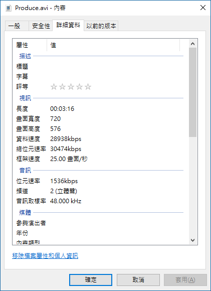Select the 音訊取樣率 value 48.000 kHz

[66, 201]
